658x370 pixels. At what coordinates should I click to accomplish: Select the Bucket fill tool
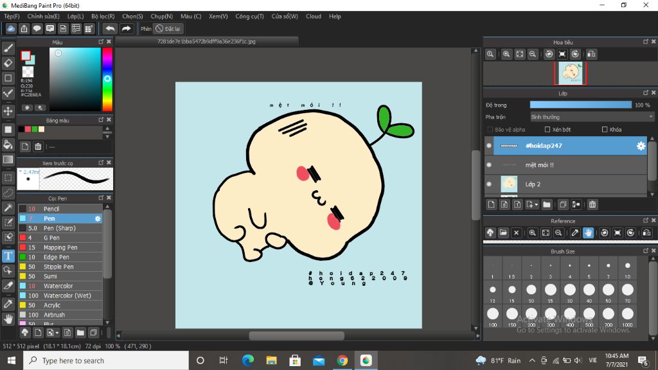8,145
